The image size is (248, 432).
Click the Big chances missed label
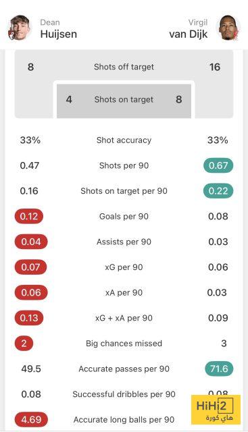124,344
